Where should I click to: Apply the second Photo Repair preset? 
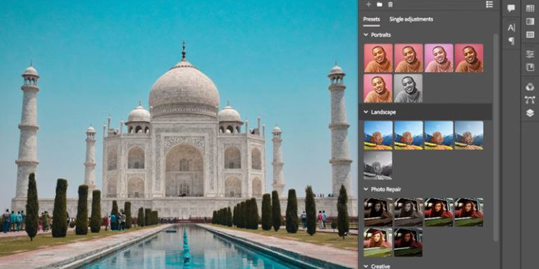tap(408, 212)
